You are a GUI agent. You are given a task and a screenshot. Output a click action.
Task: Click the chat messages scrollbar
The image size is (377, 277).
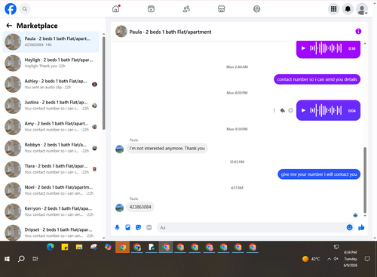pyautogui.click(x=365, y=180)
